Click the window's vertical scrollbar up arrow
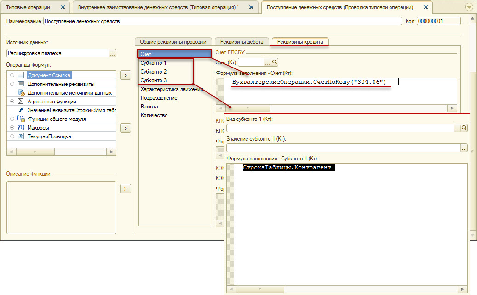477x295 pixels. point(472,18)
